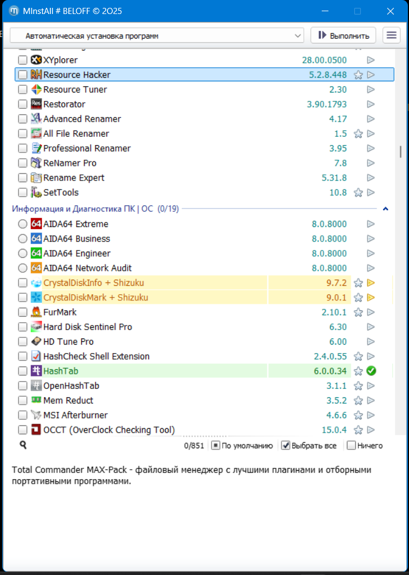Image resolution: width=409 pixels, height=575 pixels.
Task: Tick the checkbox for HD Tune Pro
Action: pyautogui.click(x=22, y=341)
